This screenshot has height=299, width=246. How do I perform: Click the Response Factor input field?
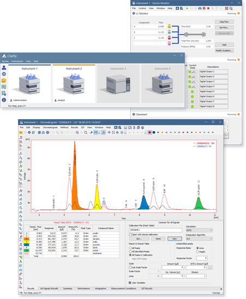(202, 258)
